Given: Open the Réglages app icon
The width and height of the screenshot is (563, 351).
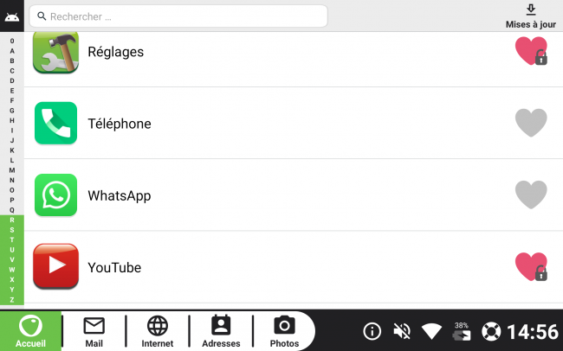Looking at the screenshot, I should coord(55,53).
